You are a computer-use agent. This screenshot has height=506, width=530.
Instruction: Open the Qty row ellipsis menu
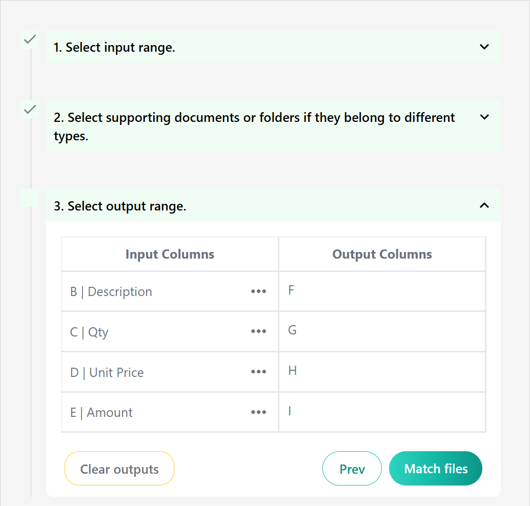coord(258,331)
